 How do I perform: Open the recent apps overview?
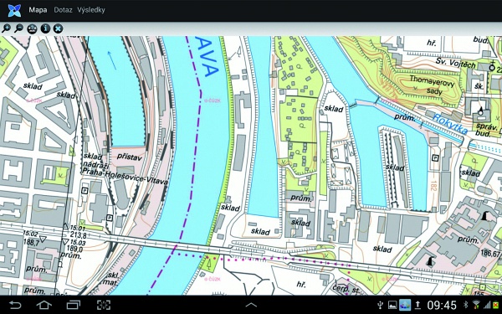tap(74, 305)
